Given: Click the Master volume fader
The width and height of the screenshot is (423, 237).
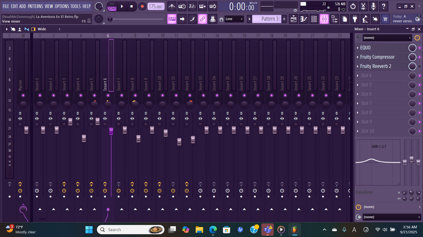Looking at the screenshot, I should (26, 130).
